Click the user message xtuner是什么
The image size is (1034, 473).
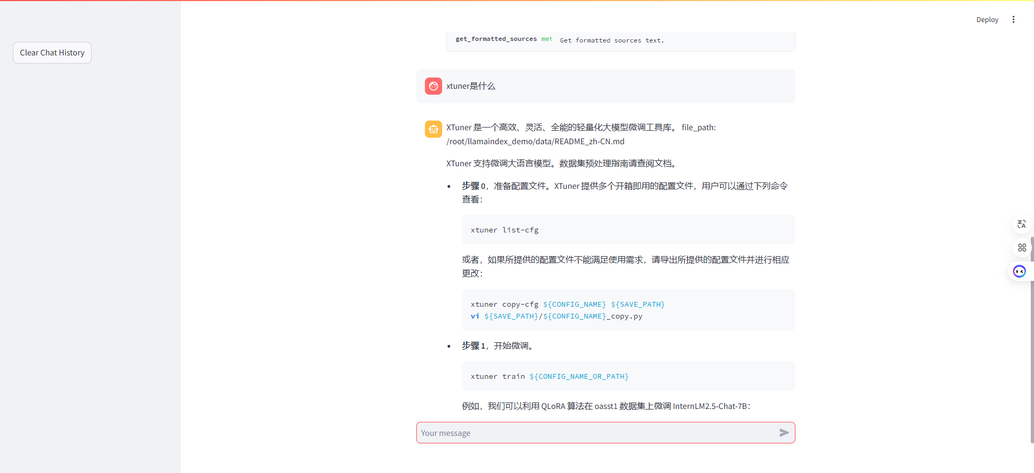tap(471, 86)
